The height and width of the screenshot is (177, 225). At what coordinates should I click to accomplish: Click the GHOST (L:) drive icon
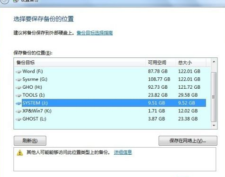pos(18,119)
